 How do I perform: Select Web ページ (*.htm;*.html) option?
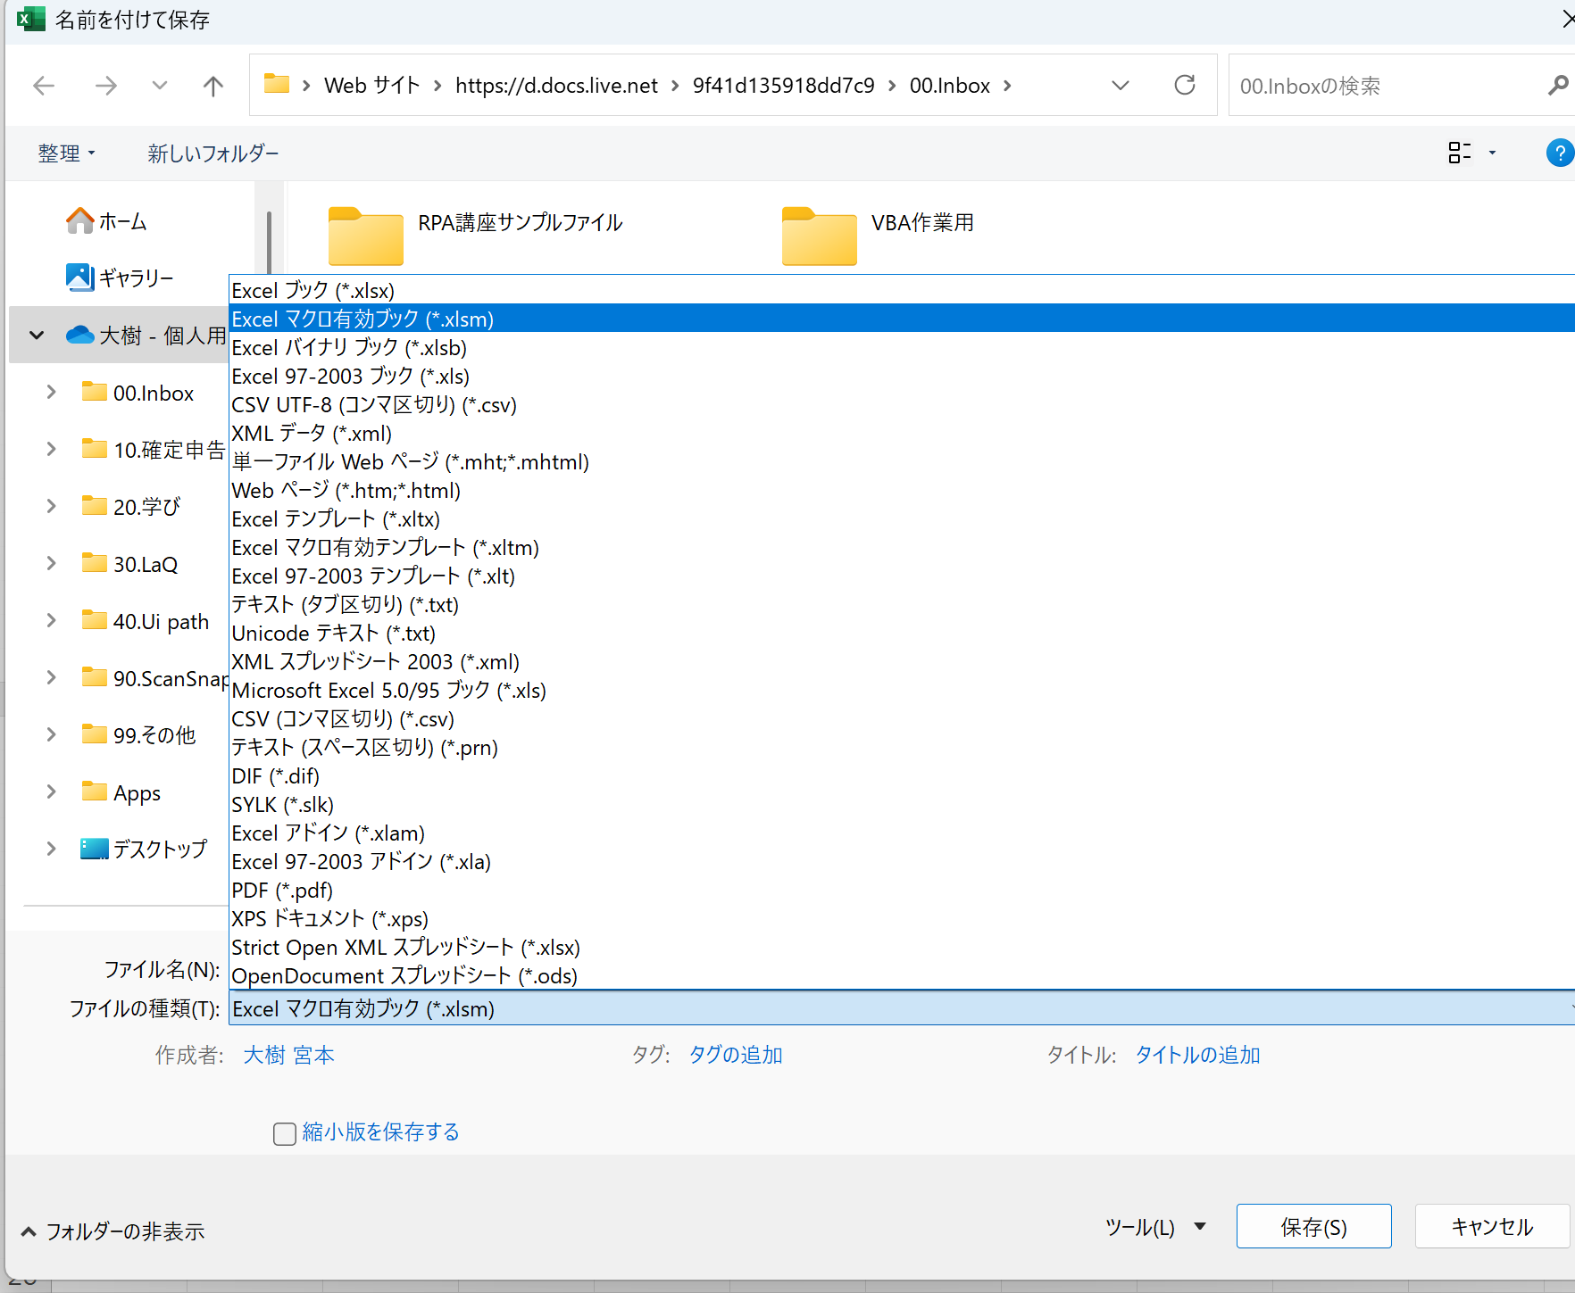pyautogui.click(x=902, y=490)
